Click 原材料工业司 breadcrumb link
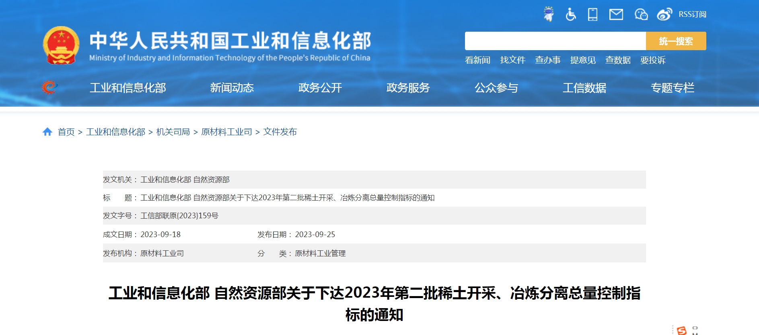Image resolution: width=759 pixels, height=335 pixels. pos(226,132)
